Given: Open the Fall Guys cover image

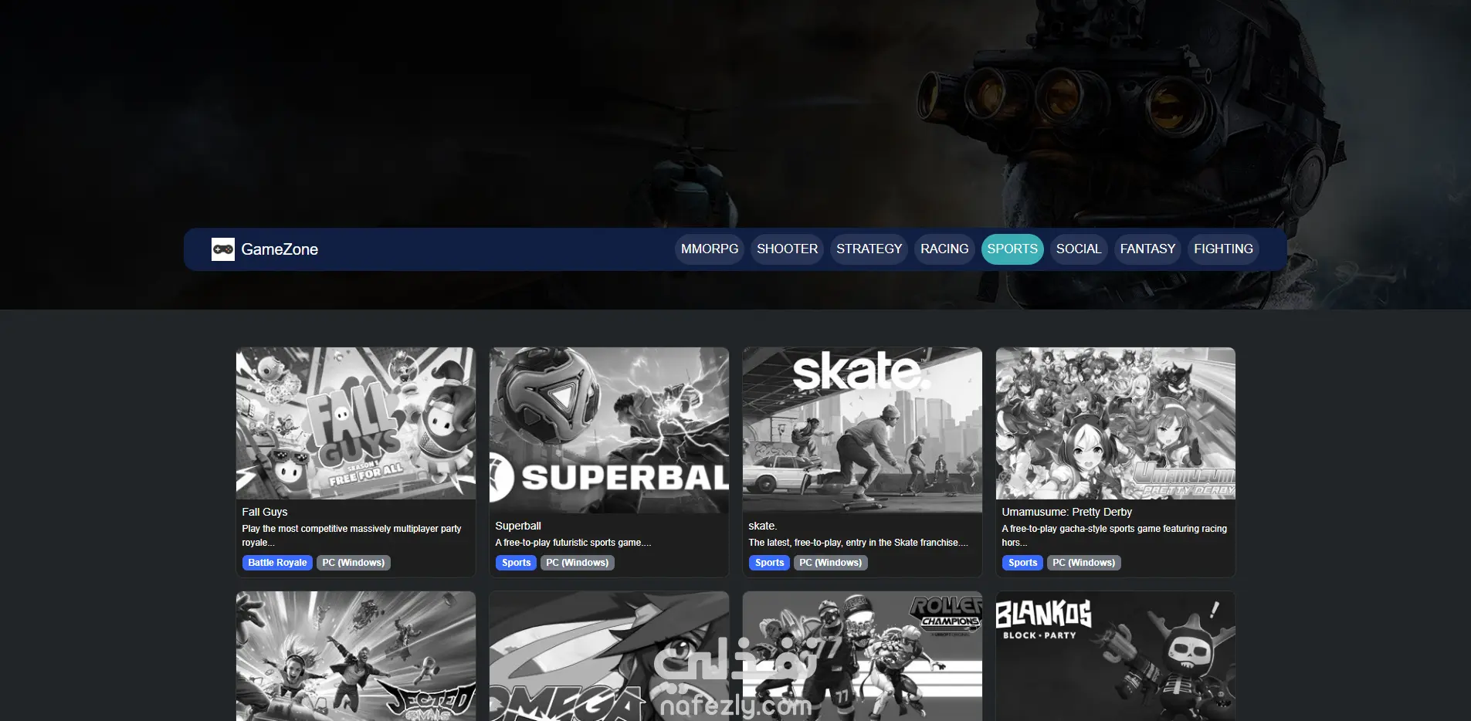Looking at the screenshot, I should point(356,423).
